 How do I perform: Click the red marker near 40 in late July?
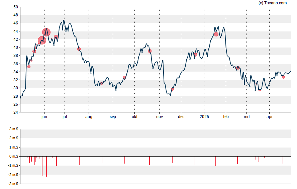point(79,49)
